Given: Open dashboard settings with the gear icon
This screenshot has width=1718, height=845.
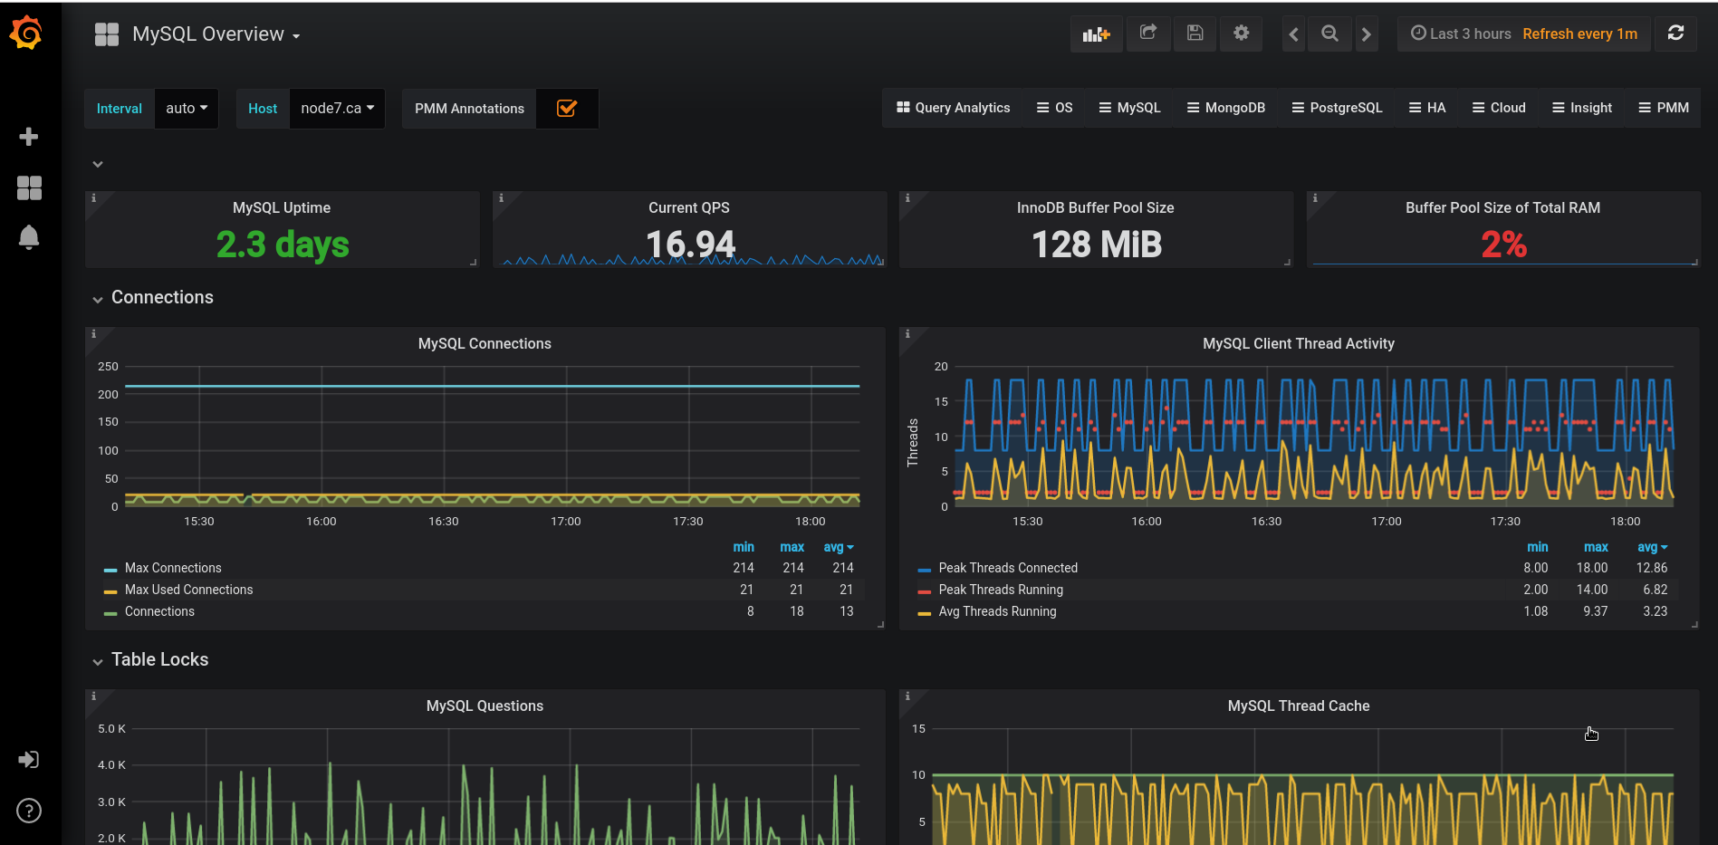Looking at the screenshot, I should pyautogui.click(x=1241, y=34).
